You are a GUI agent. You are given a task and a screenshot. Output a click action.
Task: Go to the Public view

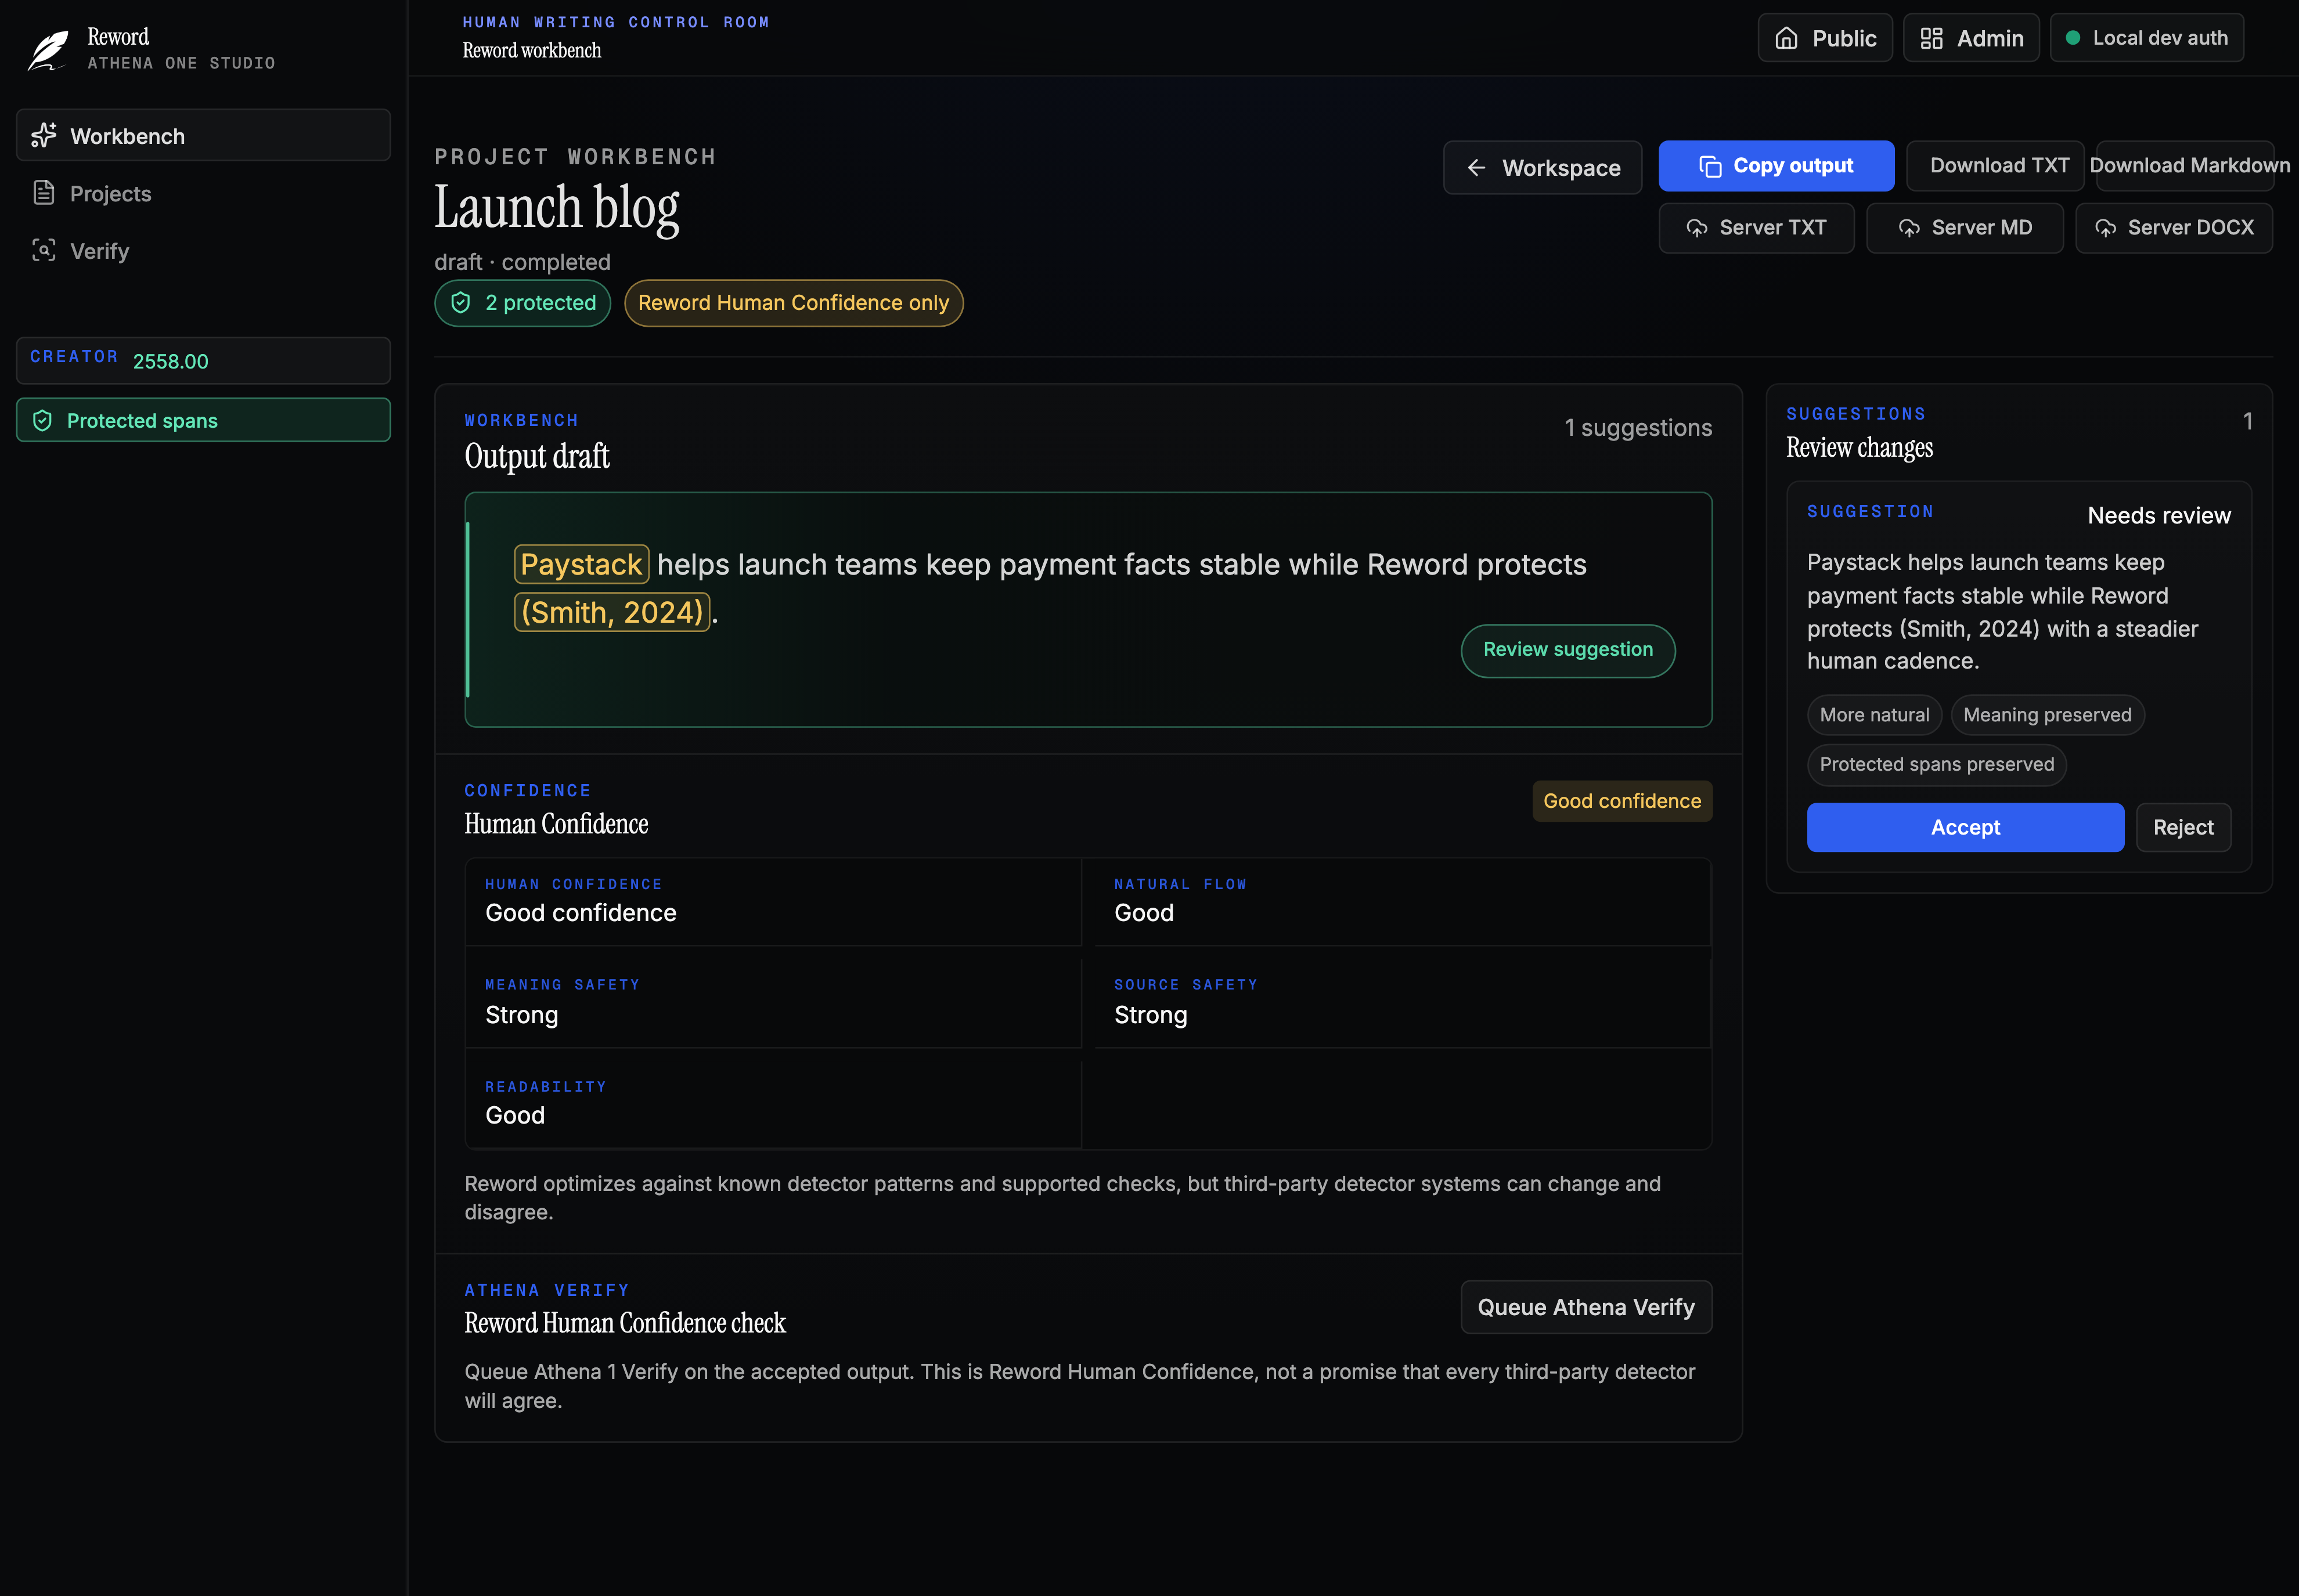click(1825, 38)
